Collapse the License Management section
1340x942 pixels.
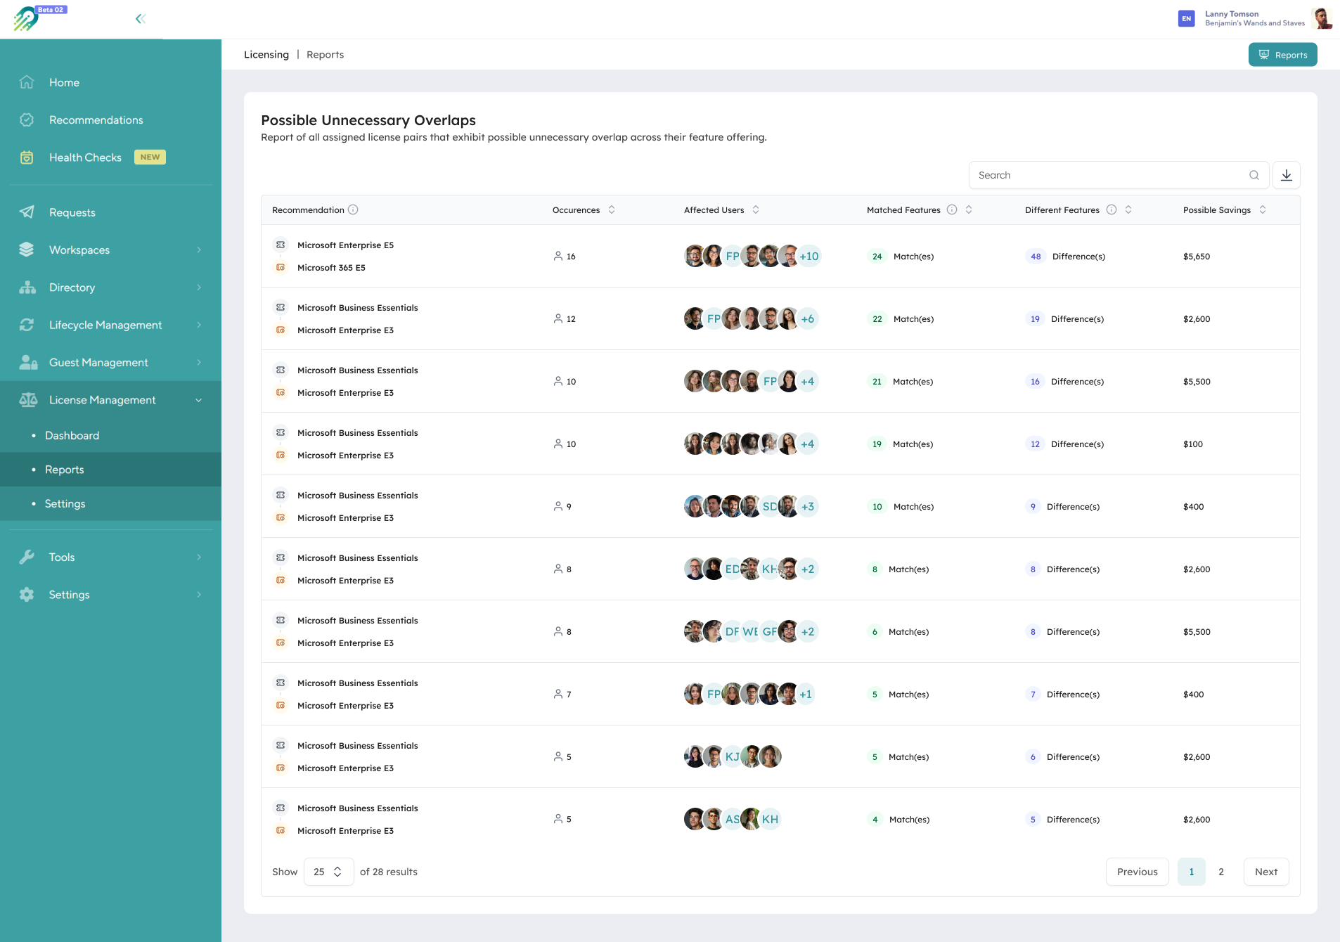click(200, 399)
